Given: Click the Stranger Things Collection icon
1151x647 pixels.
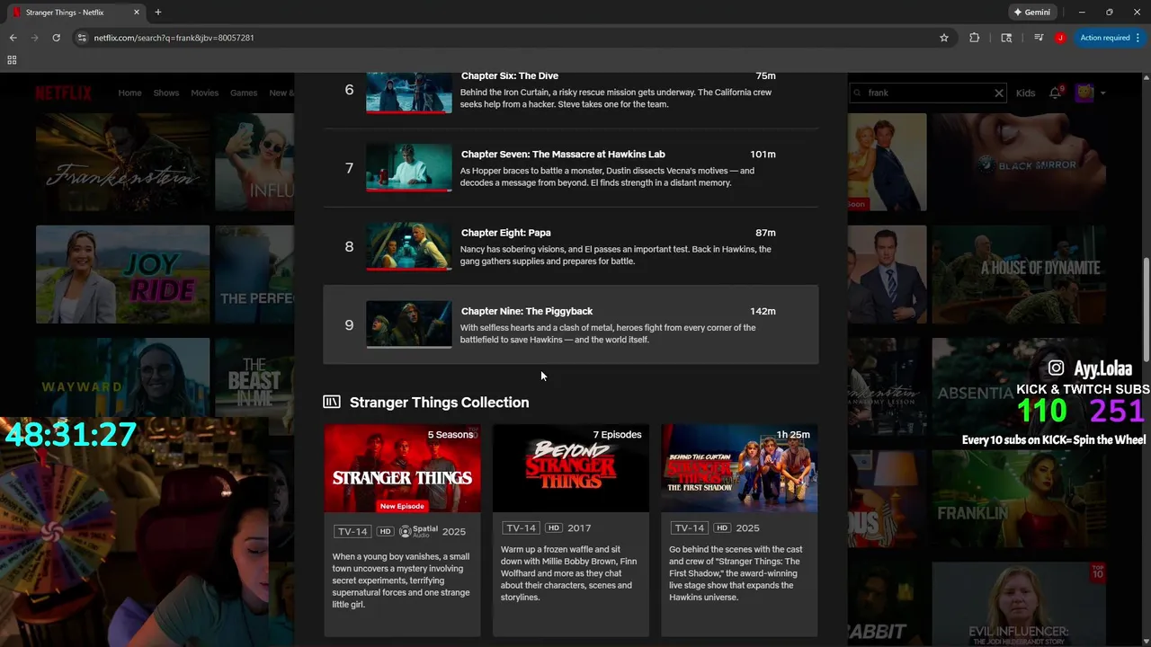Looking at the screenshot, I should click(332, 403).
